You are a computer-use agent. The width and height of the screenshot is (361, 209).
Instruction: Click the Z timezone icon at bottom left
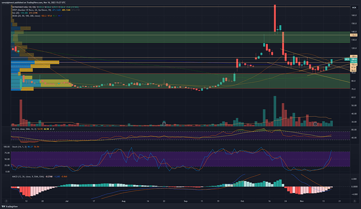tap(6, 201)
